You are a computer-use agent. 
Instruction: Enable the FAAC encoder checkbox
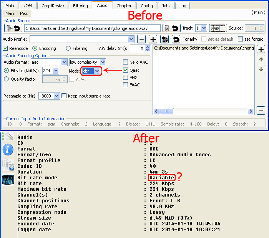pyautogui.click(x=125, y=85)
